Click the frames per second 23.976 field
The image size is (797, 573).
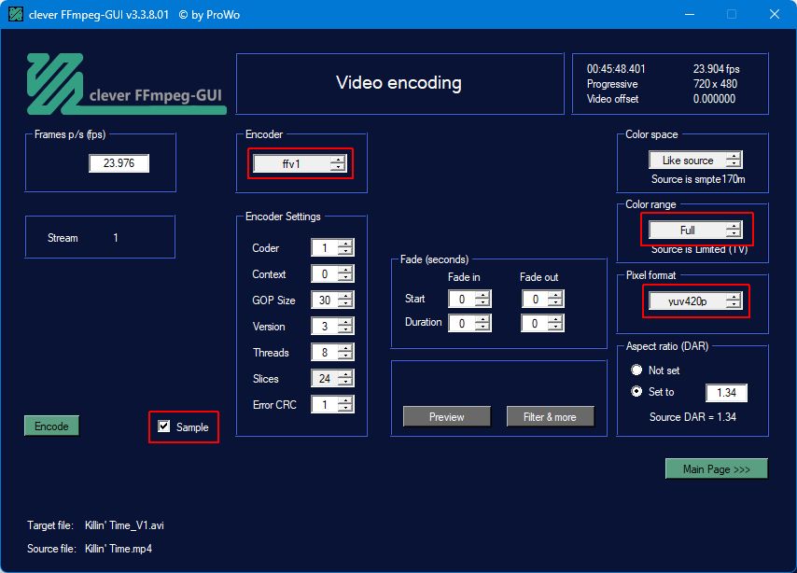119,163
